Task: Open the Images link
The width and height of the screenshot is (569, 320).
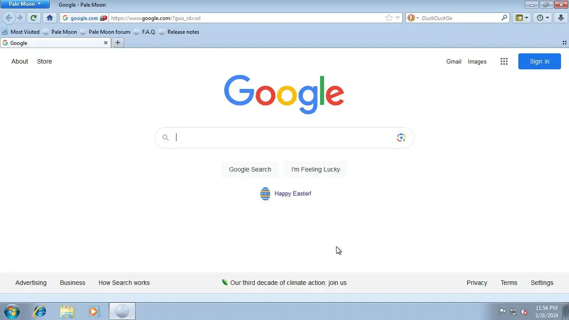Action: (477, 62)
